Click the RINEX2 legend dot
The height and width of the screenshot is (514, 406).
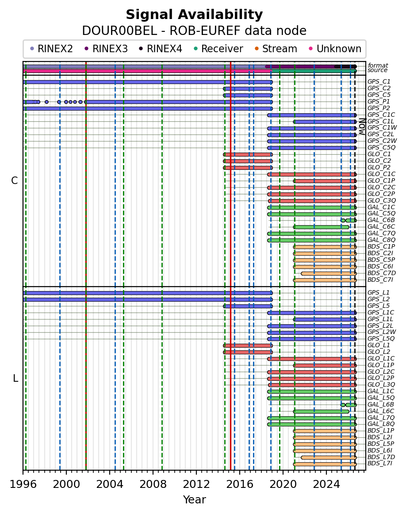point(32,49)
